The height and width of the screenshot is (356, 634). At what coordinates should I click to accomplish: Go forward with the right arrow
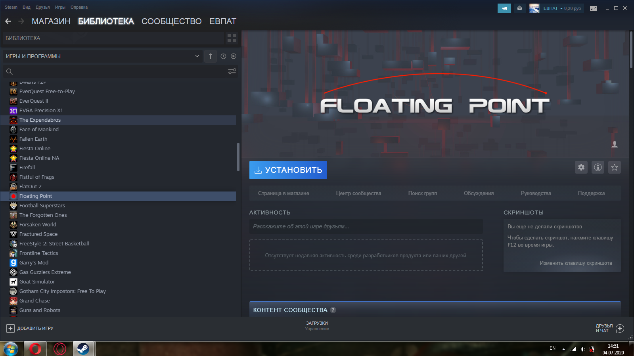21,21
